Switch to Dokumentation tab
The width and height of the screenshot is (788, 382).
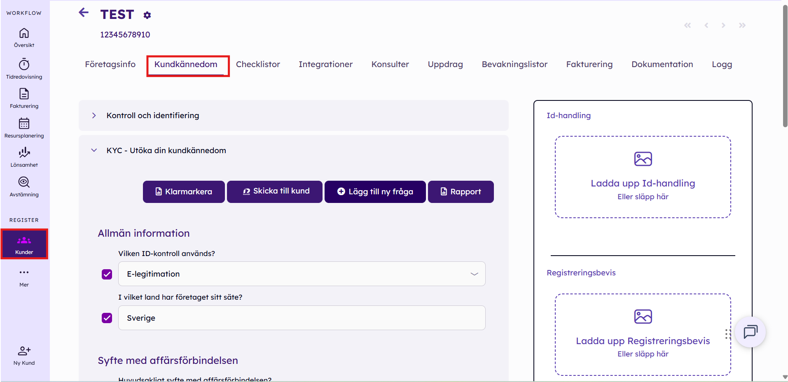(662, 65)
